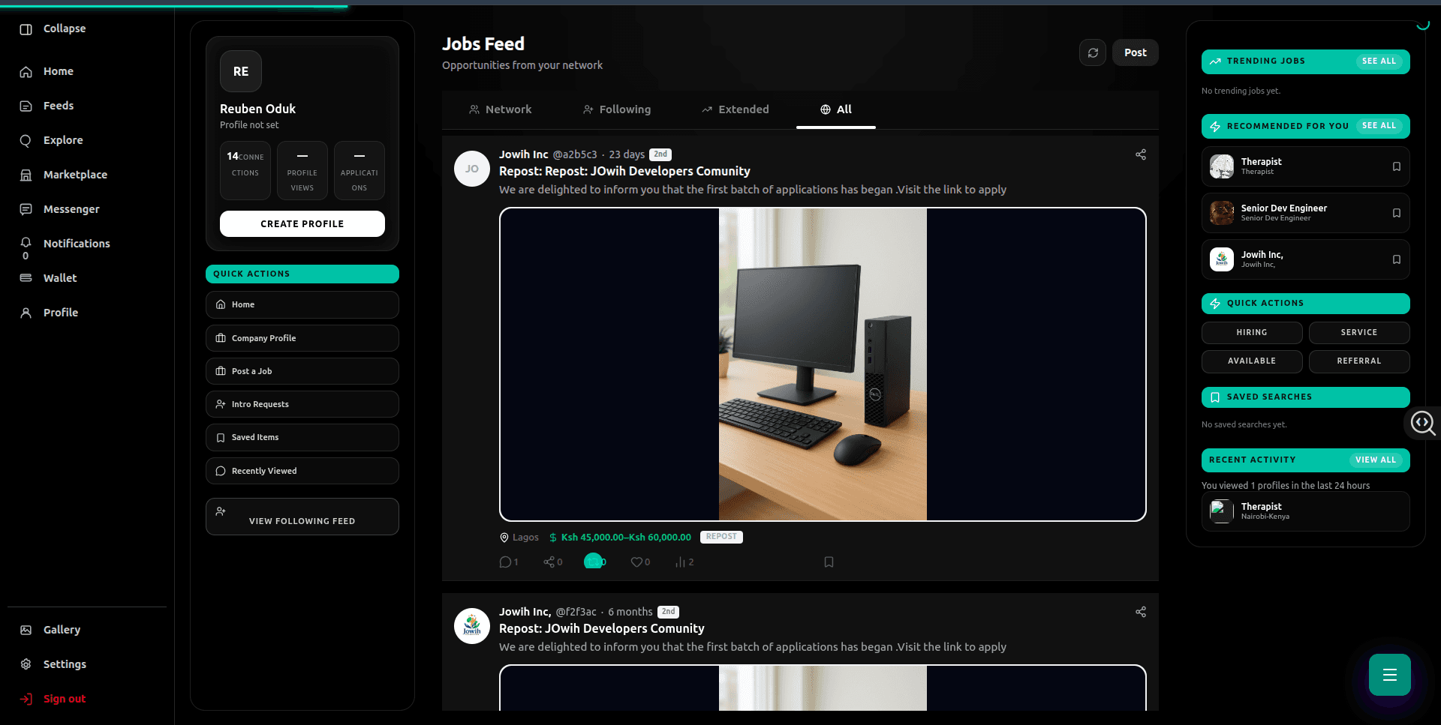Select the HIRING quick action
The width and height of the screenshot is (1441, 725).
click(1252, 332)
